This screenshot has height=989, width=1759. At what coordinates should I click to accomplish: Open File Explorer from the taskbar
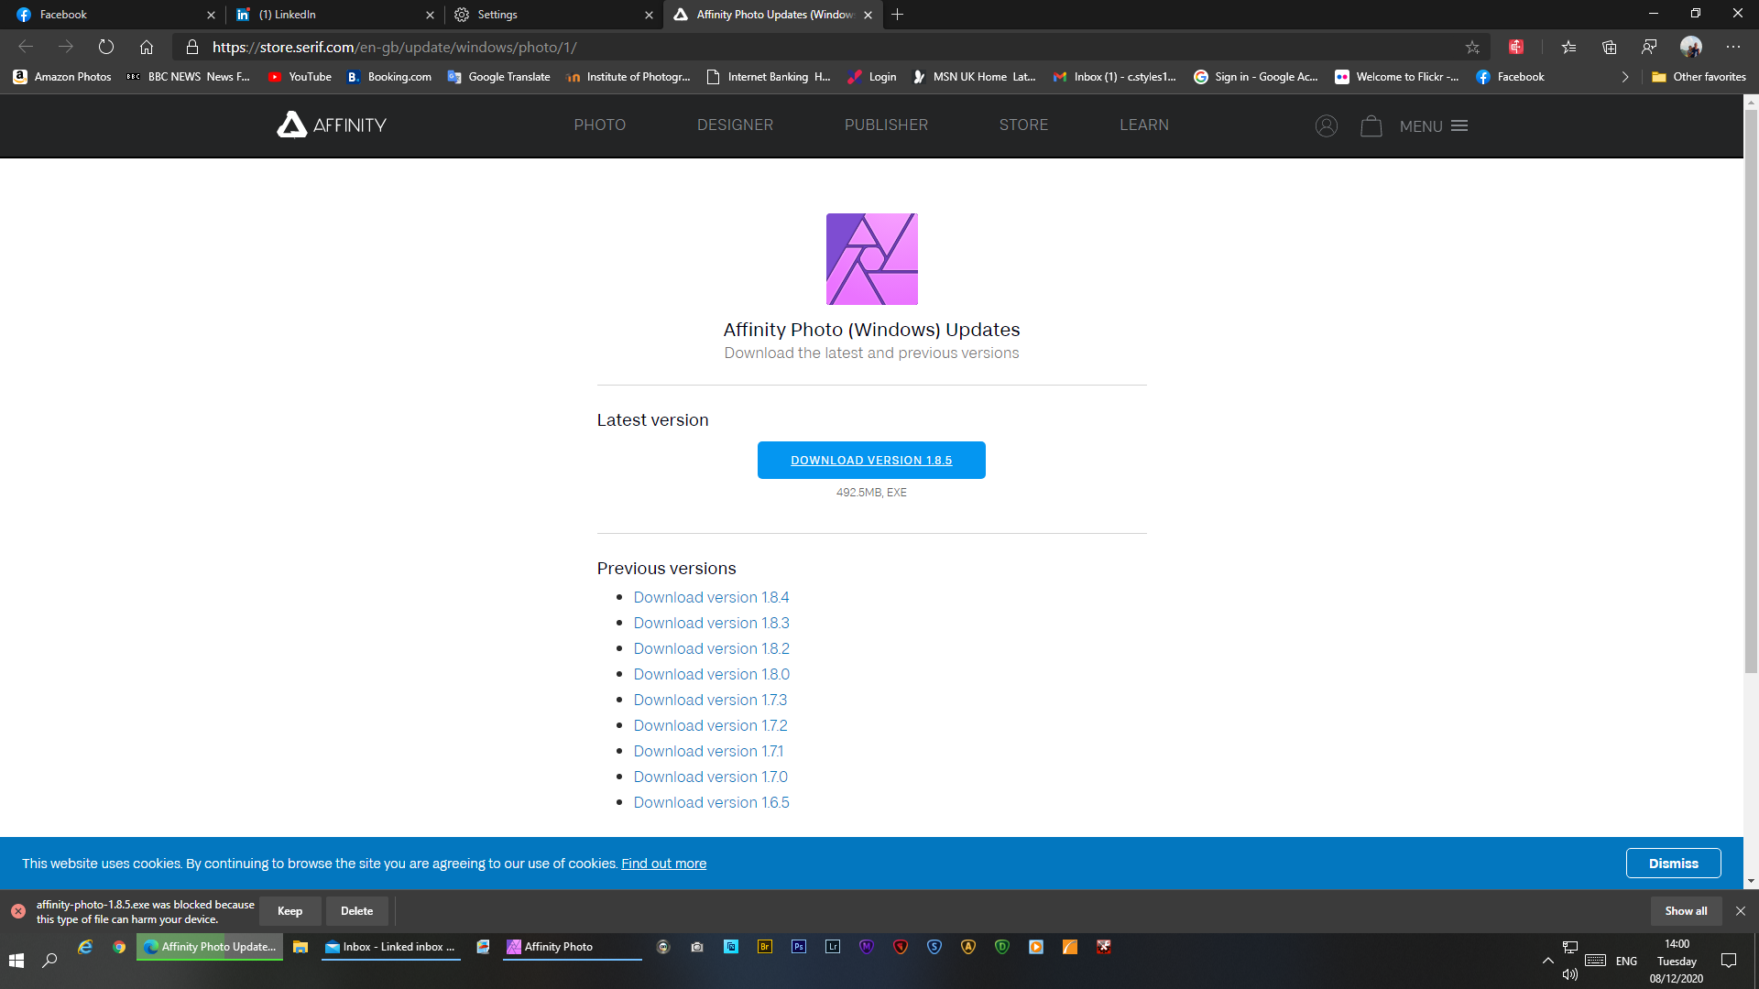click(x=300, y=947)
